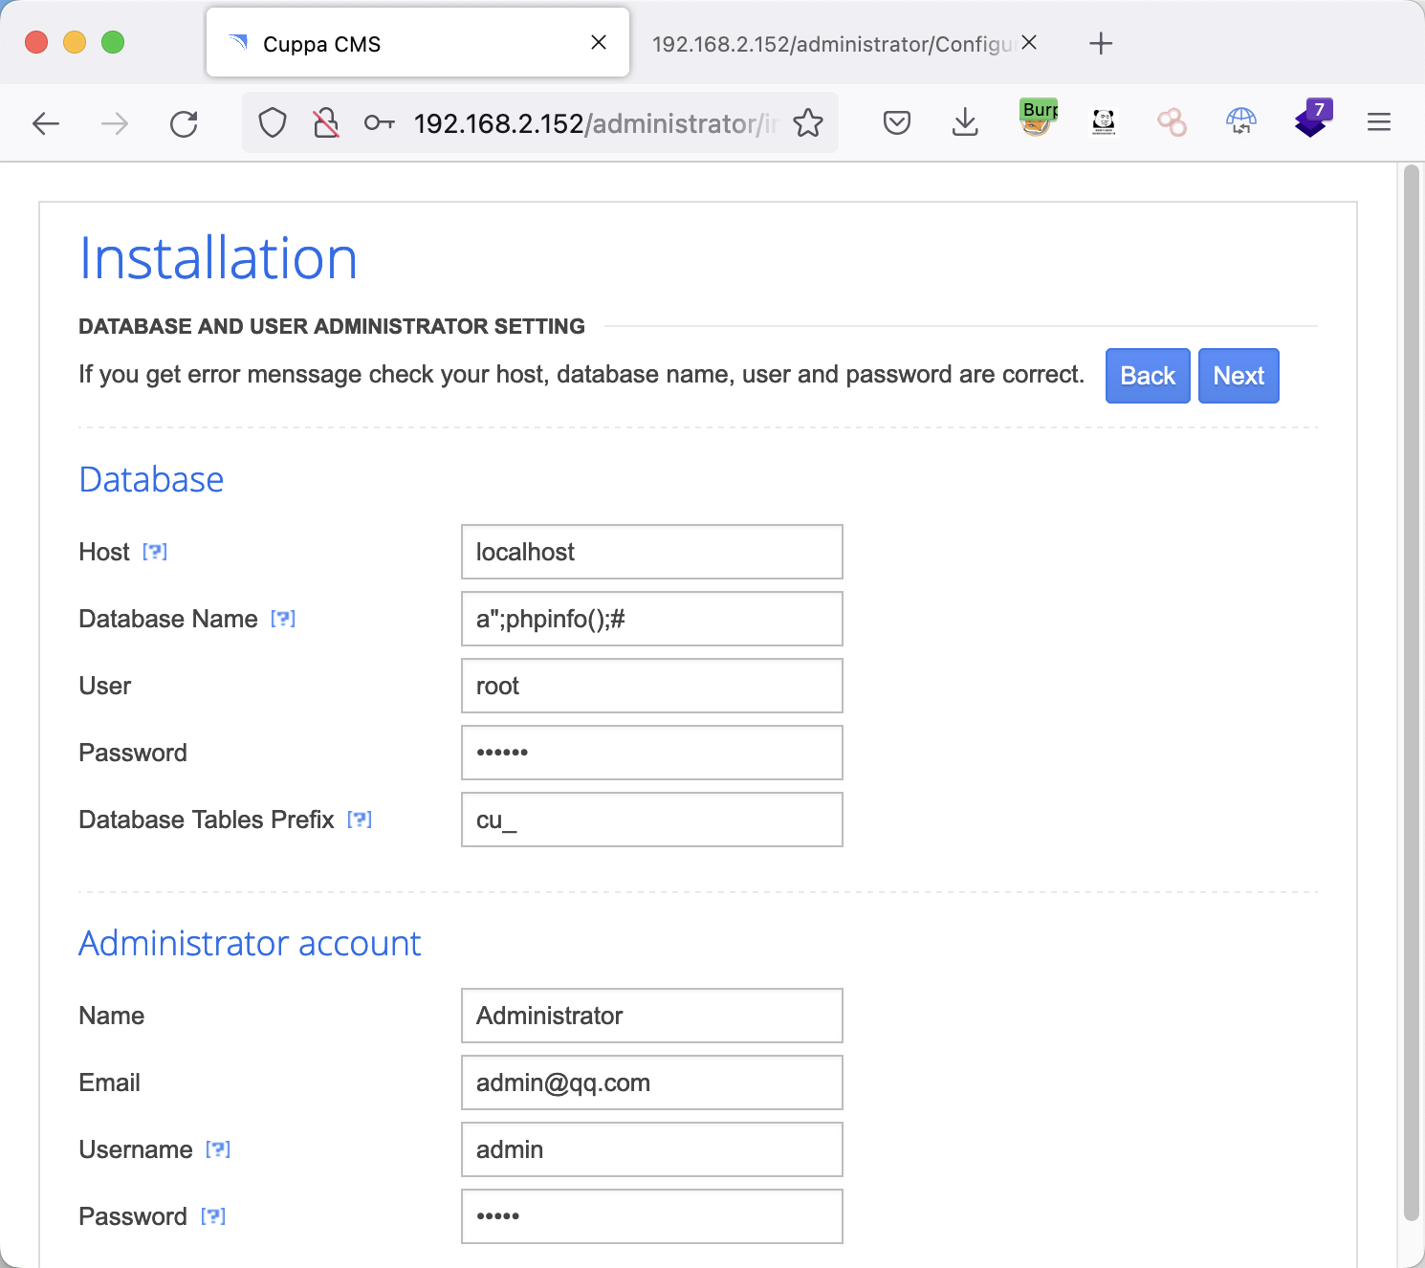Switch to the 192.168.2.152 Configuration tab
Viewport: 1425px width, 1268px height.
830,44
